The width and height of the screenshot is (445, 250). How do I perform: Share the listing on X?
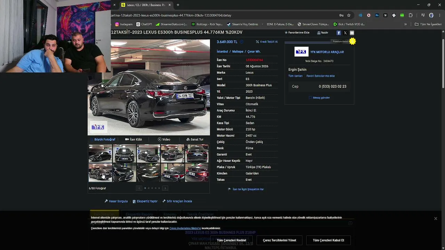tap(345, 33)
